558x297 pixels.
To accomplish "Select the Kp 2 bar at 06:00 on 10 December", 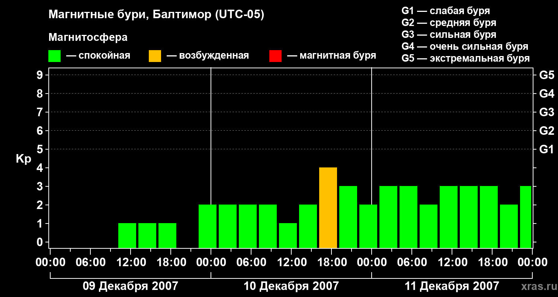I will [x=248, y=226].
